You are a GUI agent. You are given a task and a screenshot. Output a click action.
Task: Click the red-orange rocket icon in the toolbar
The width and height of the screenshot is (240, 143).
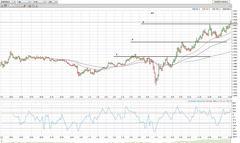click(24, 6)
